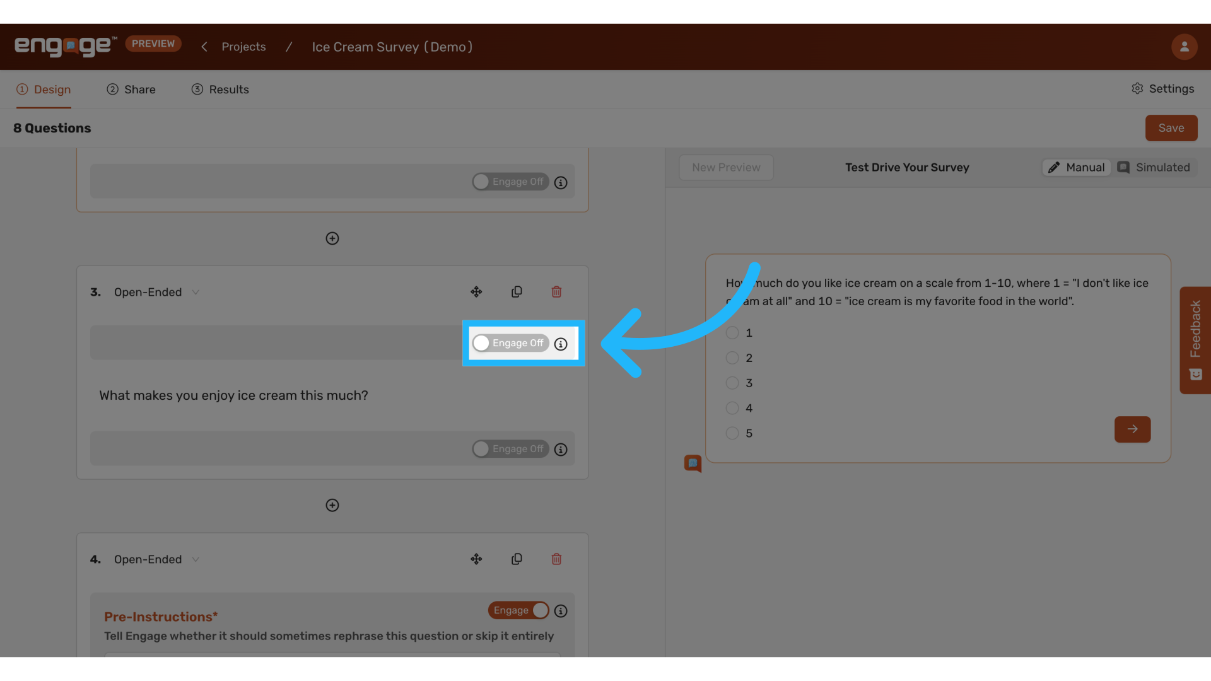Click the 'Test Drive Your Survey' heading

click(907, 168)
